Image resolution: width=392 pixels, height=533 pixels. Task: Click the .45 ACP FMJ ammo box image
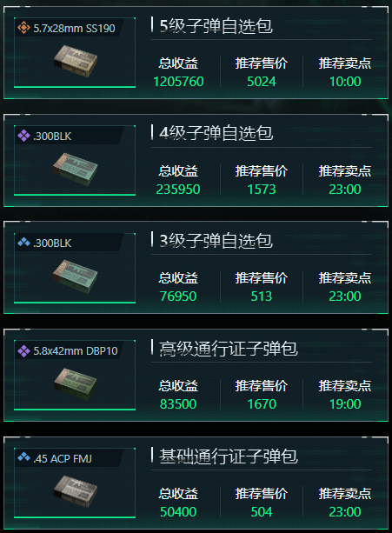pyautogui.click(x=76, y=491)
